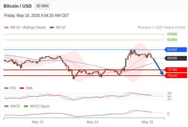This screenshot has height=127, width=188.
Task: Click the Bitcoin / USD title
Action: [x=18, y=6]
